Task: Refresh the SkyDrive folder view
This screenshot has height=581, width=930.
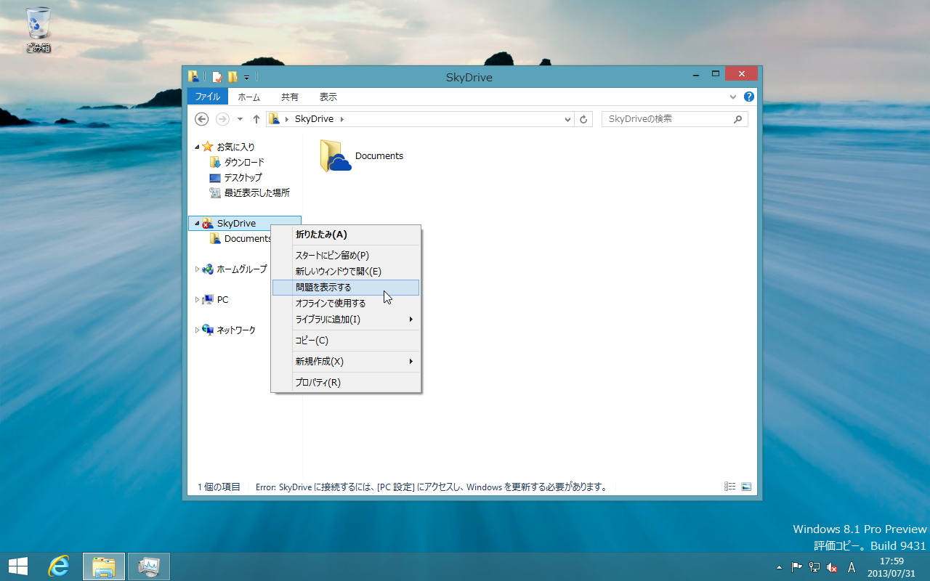Action: [583, 119]
